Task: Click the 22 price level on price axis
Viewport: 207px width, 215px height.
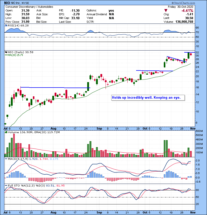Action: pos(197,71)
